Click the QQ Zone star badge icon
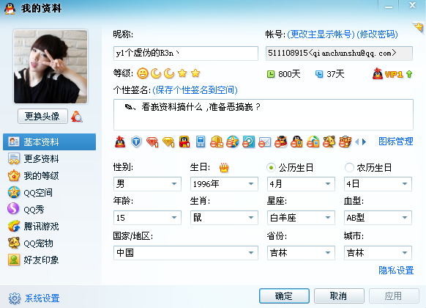Viewport: 426px width, 308px height. tap(233, 142)
